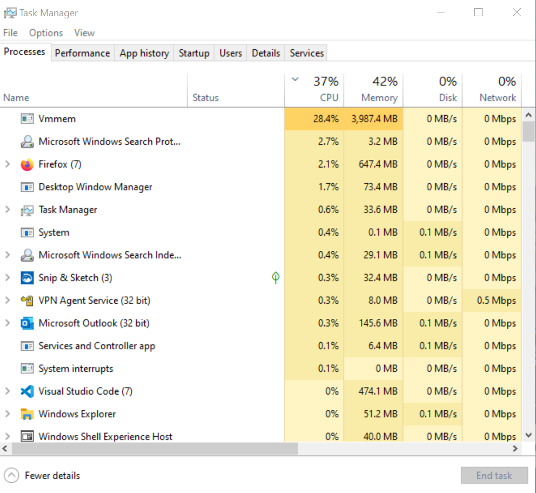Click the Vmmem process icon
The height and width of the screenshot is (493, 536).
(x=27, y=119)
